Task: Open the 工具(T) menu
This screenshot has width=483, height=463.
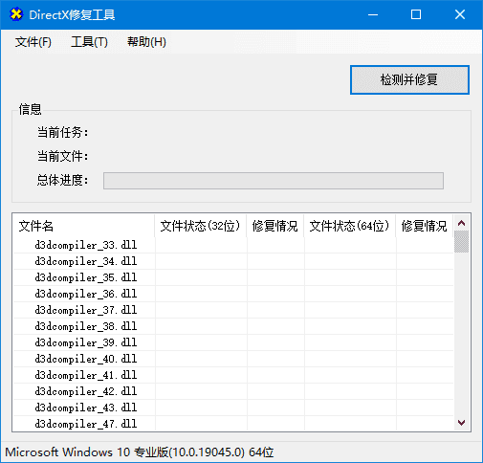Action: (x=89, y=42)
